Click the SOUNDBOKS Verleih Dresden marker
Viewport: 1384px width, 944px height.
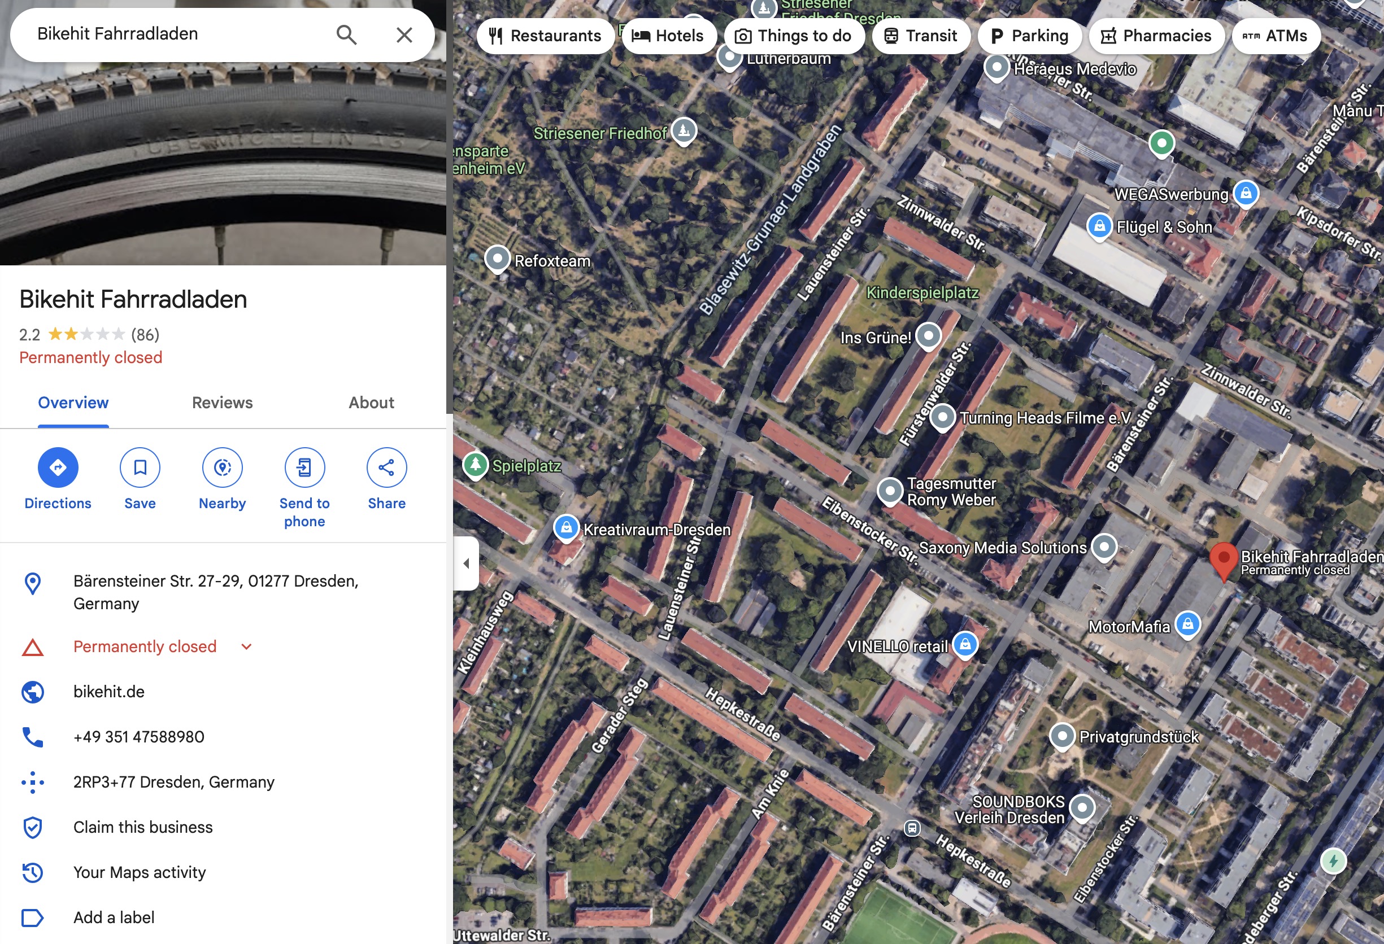(x=1082, y=808)
